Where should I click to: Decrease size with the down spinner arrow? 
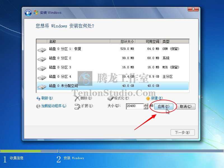pyautogui.click(x=146, y=108)
